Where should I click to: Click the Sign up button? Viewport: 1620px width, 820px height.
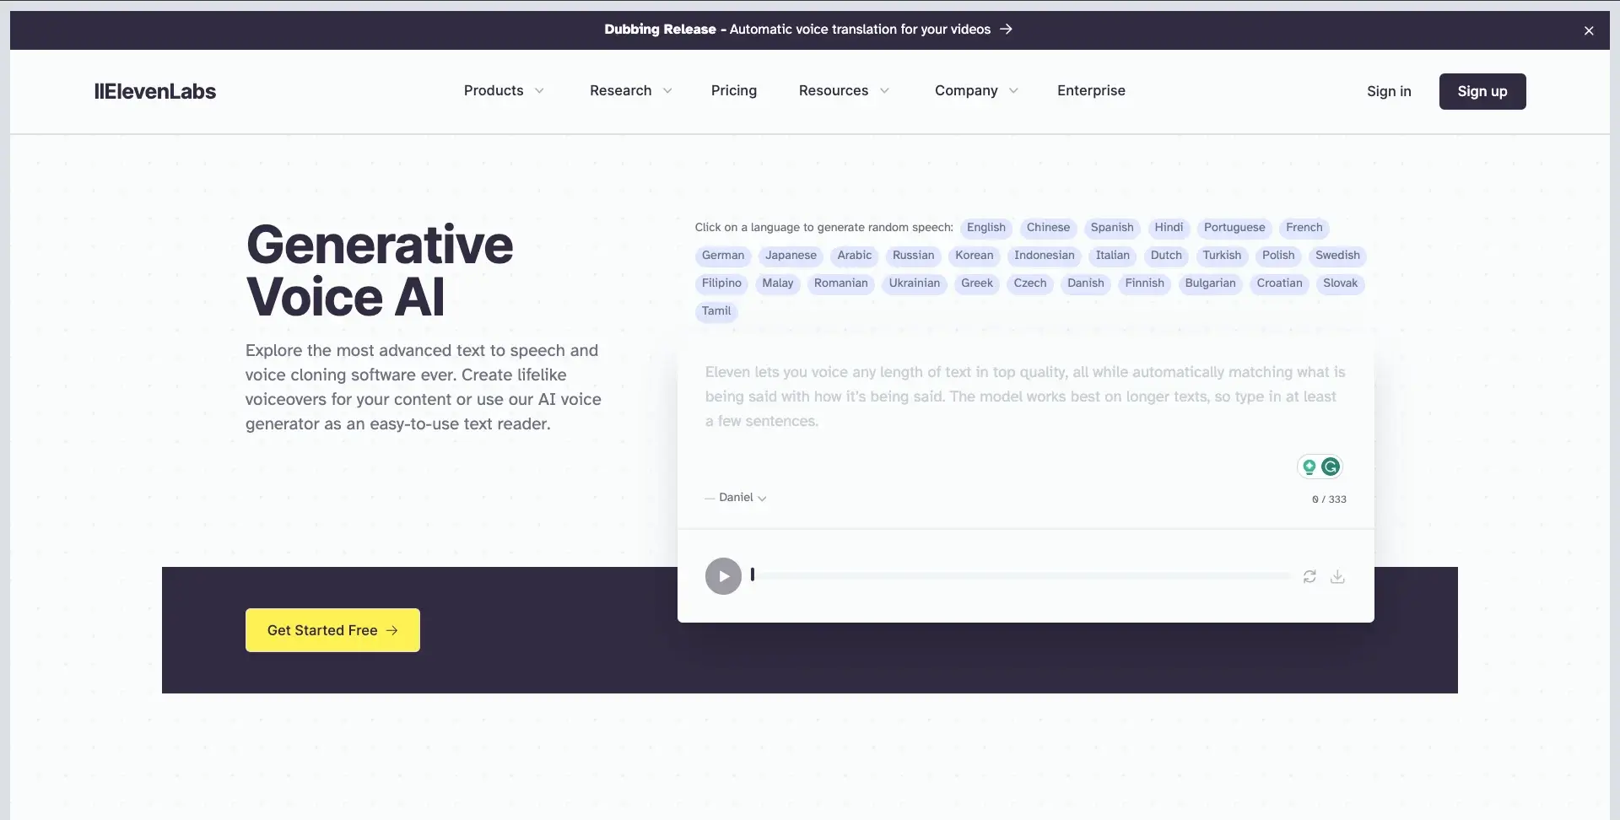tap(1482, 91)
